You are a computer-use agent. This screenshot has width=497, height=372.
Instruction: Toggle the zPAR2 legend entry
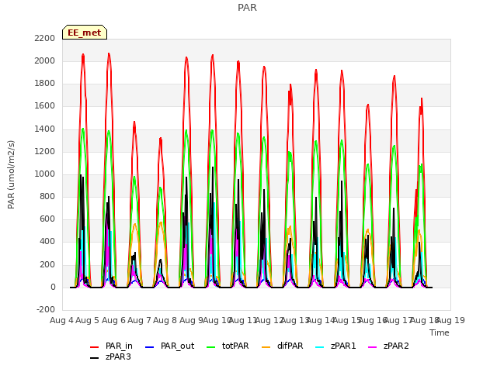(388, 346)
